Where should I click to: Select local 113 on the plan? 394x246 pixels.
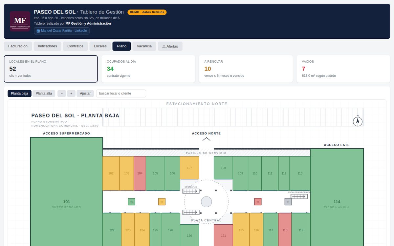click(x=300, y=173)
